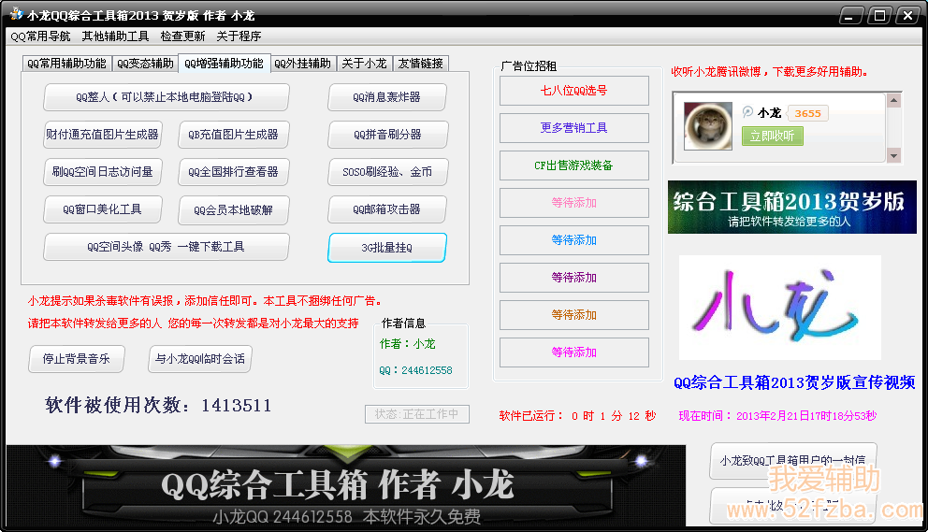
Task: Click the blue 等待添加 ad slot
Action: pyautogui.click(x=574, y=240)
